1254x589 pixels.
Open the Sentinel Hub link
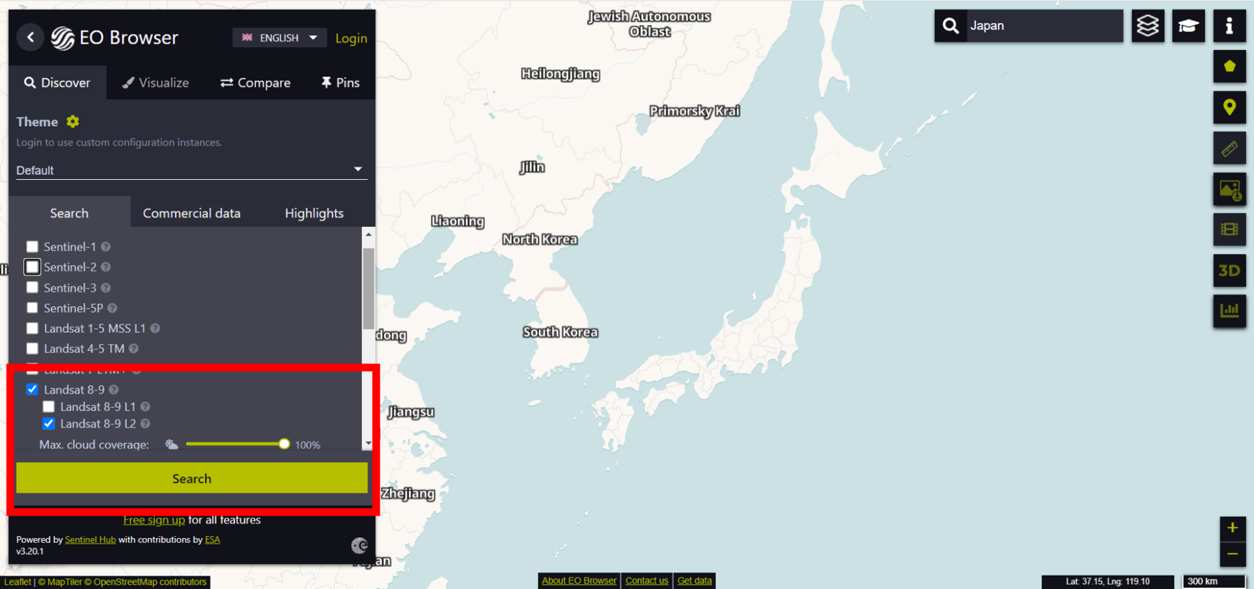click(x=90, y=539)
